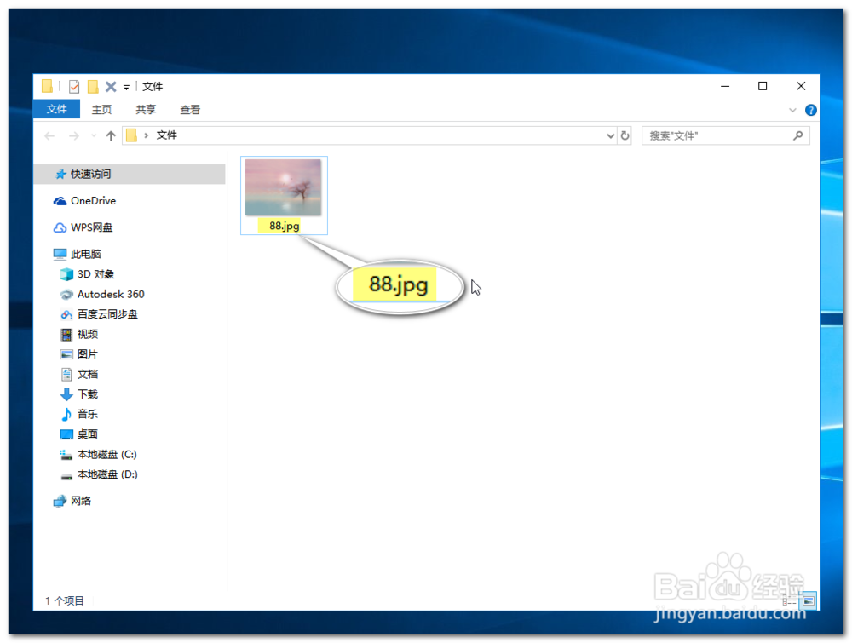The width and height of the screenshot is (852, 643).
Task: Open the Customize Quick Access Toolbar dropdown
Action: (126, 87)
